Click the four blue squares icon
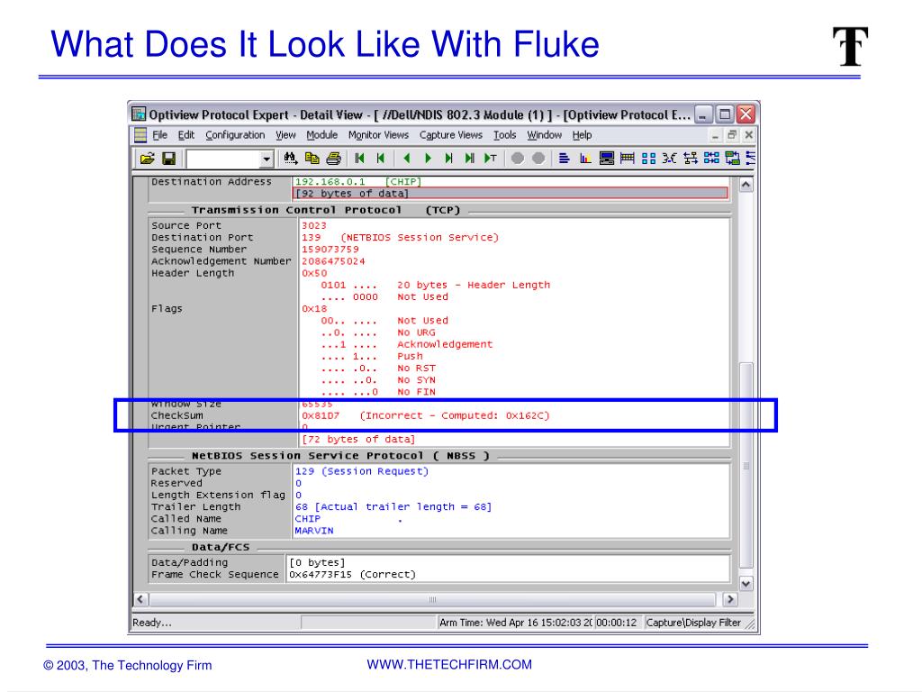This screenshot has width=922, height=692. (x=648, y=159)
